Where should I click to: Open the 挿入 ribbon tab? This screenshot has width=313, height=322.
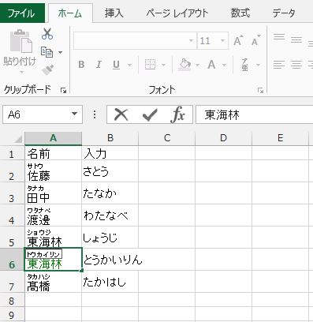(114, 13)
